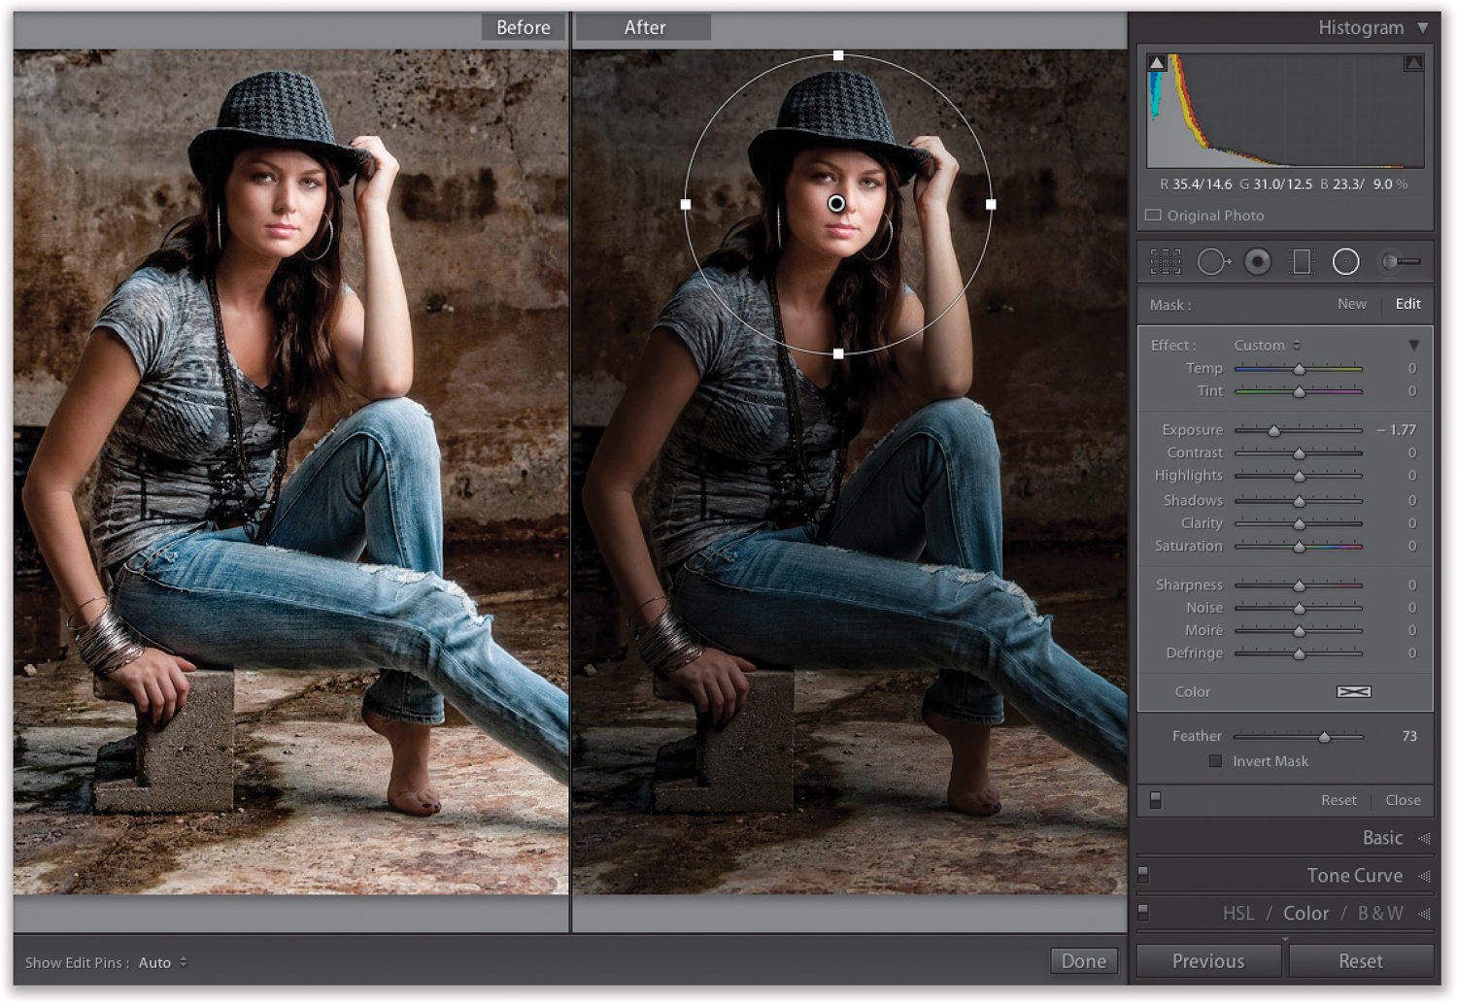Expand the Basic panel
1457x1003 pixels.
[x=1424, y=838]
